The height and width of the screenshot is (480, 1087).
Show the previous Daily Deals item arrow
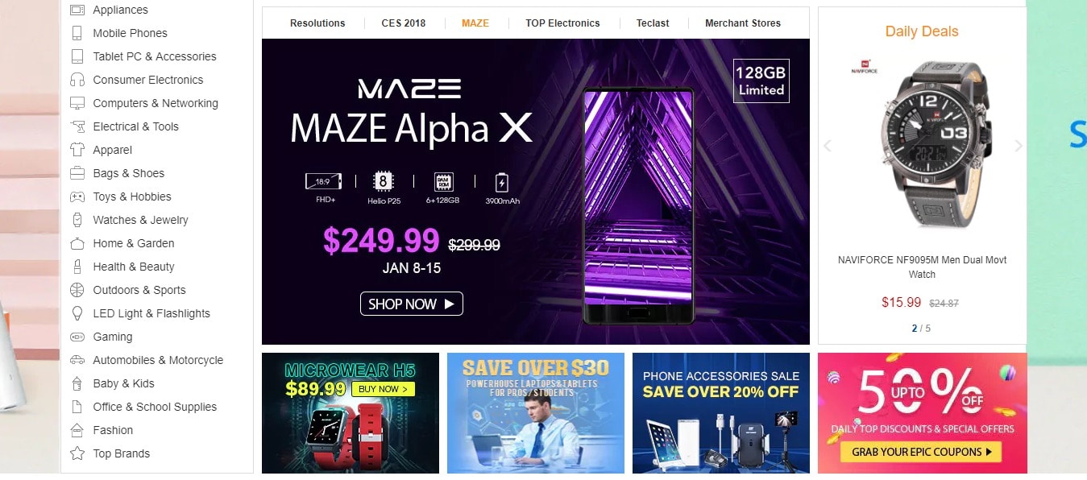[827, 146]
